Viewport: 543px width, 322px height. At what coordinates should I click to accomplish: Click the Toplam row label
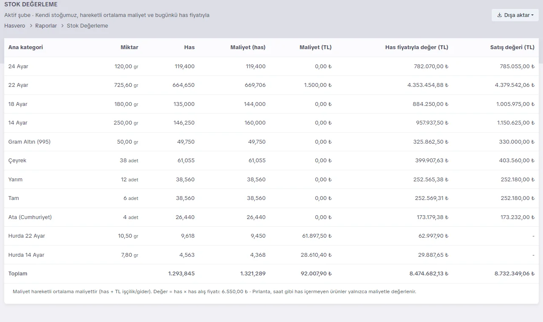18,274
